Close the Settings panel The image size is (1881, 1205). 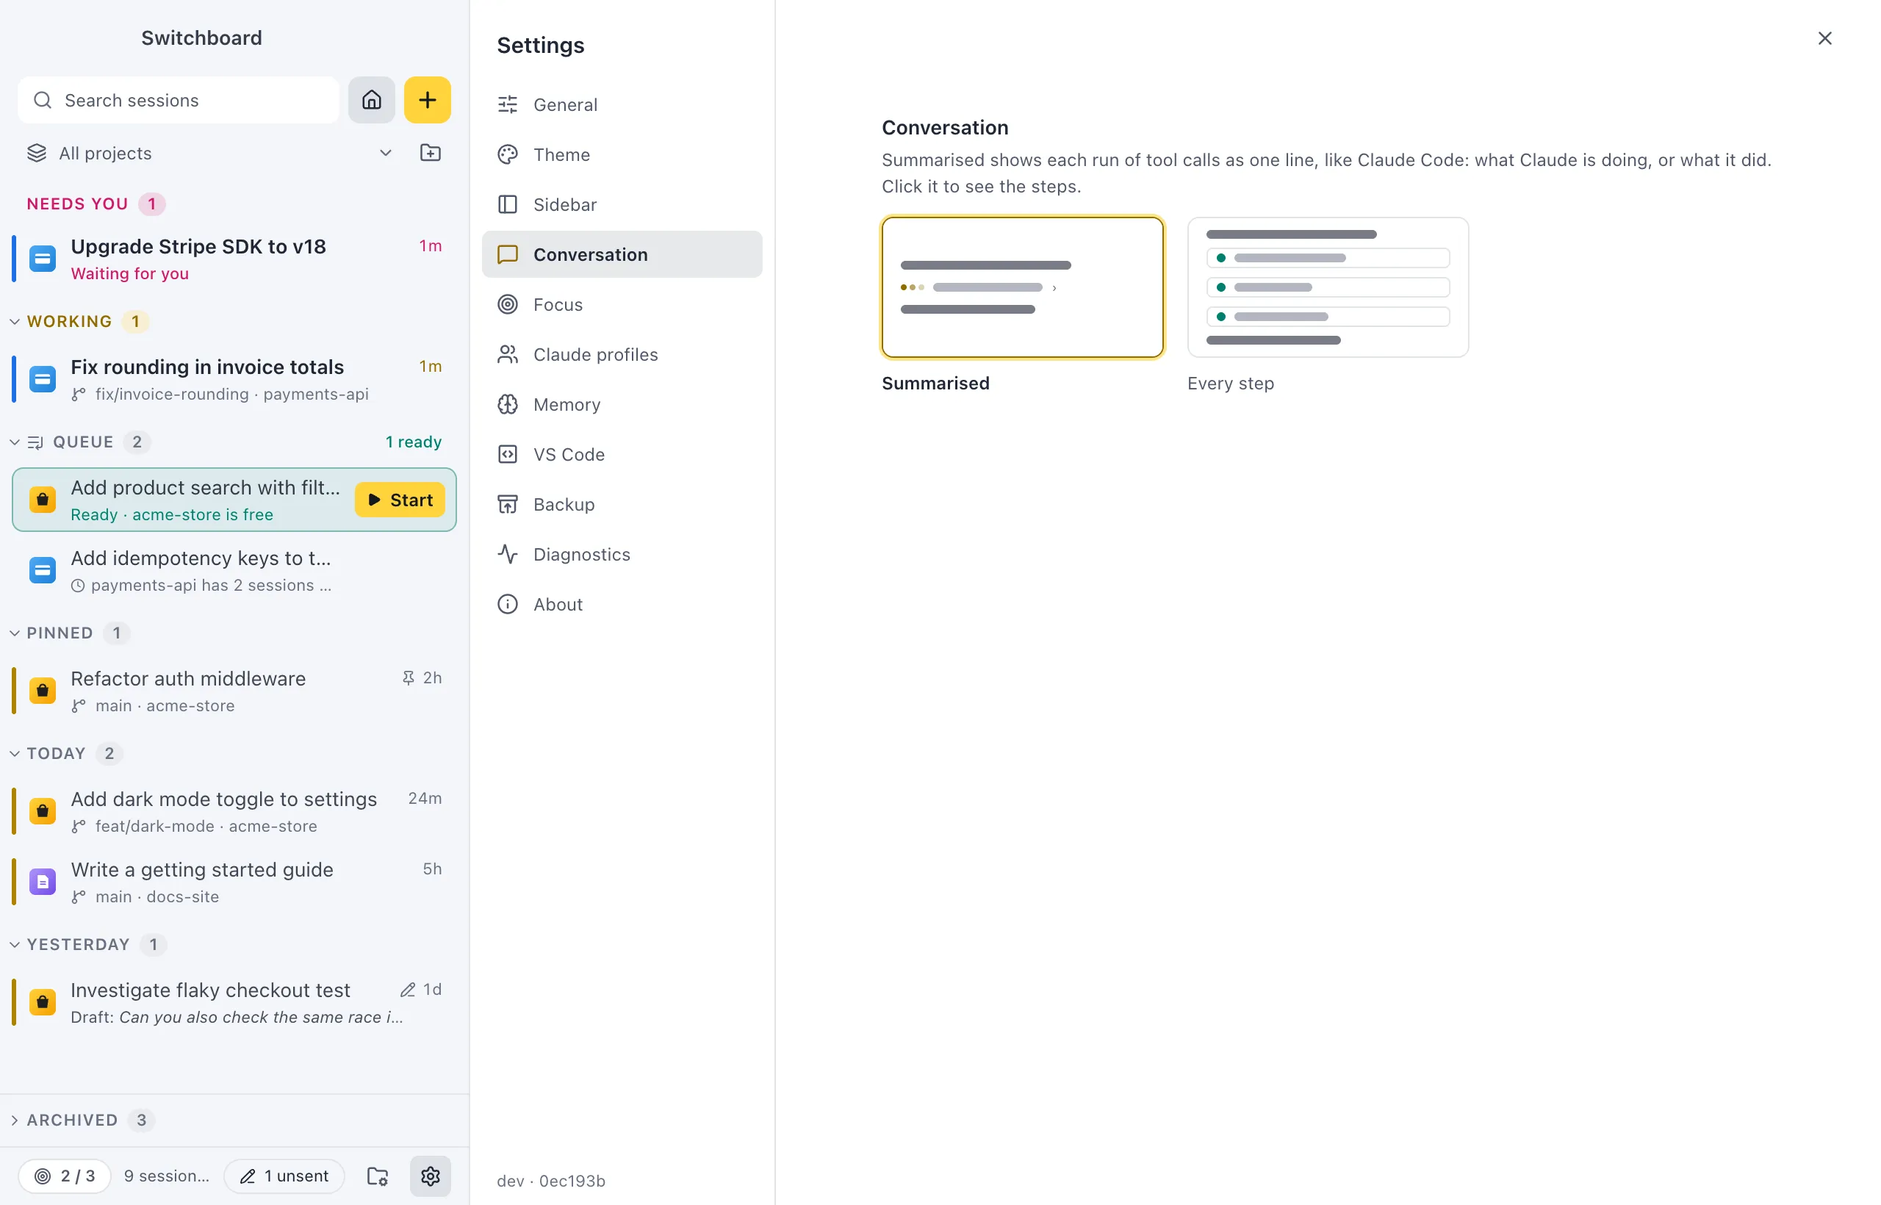pos(1824,38)
